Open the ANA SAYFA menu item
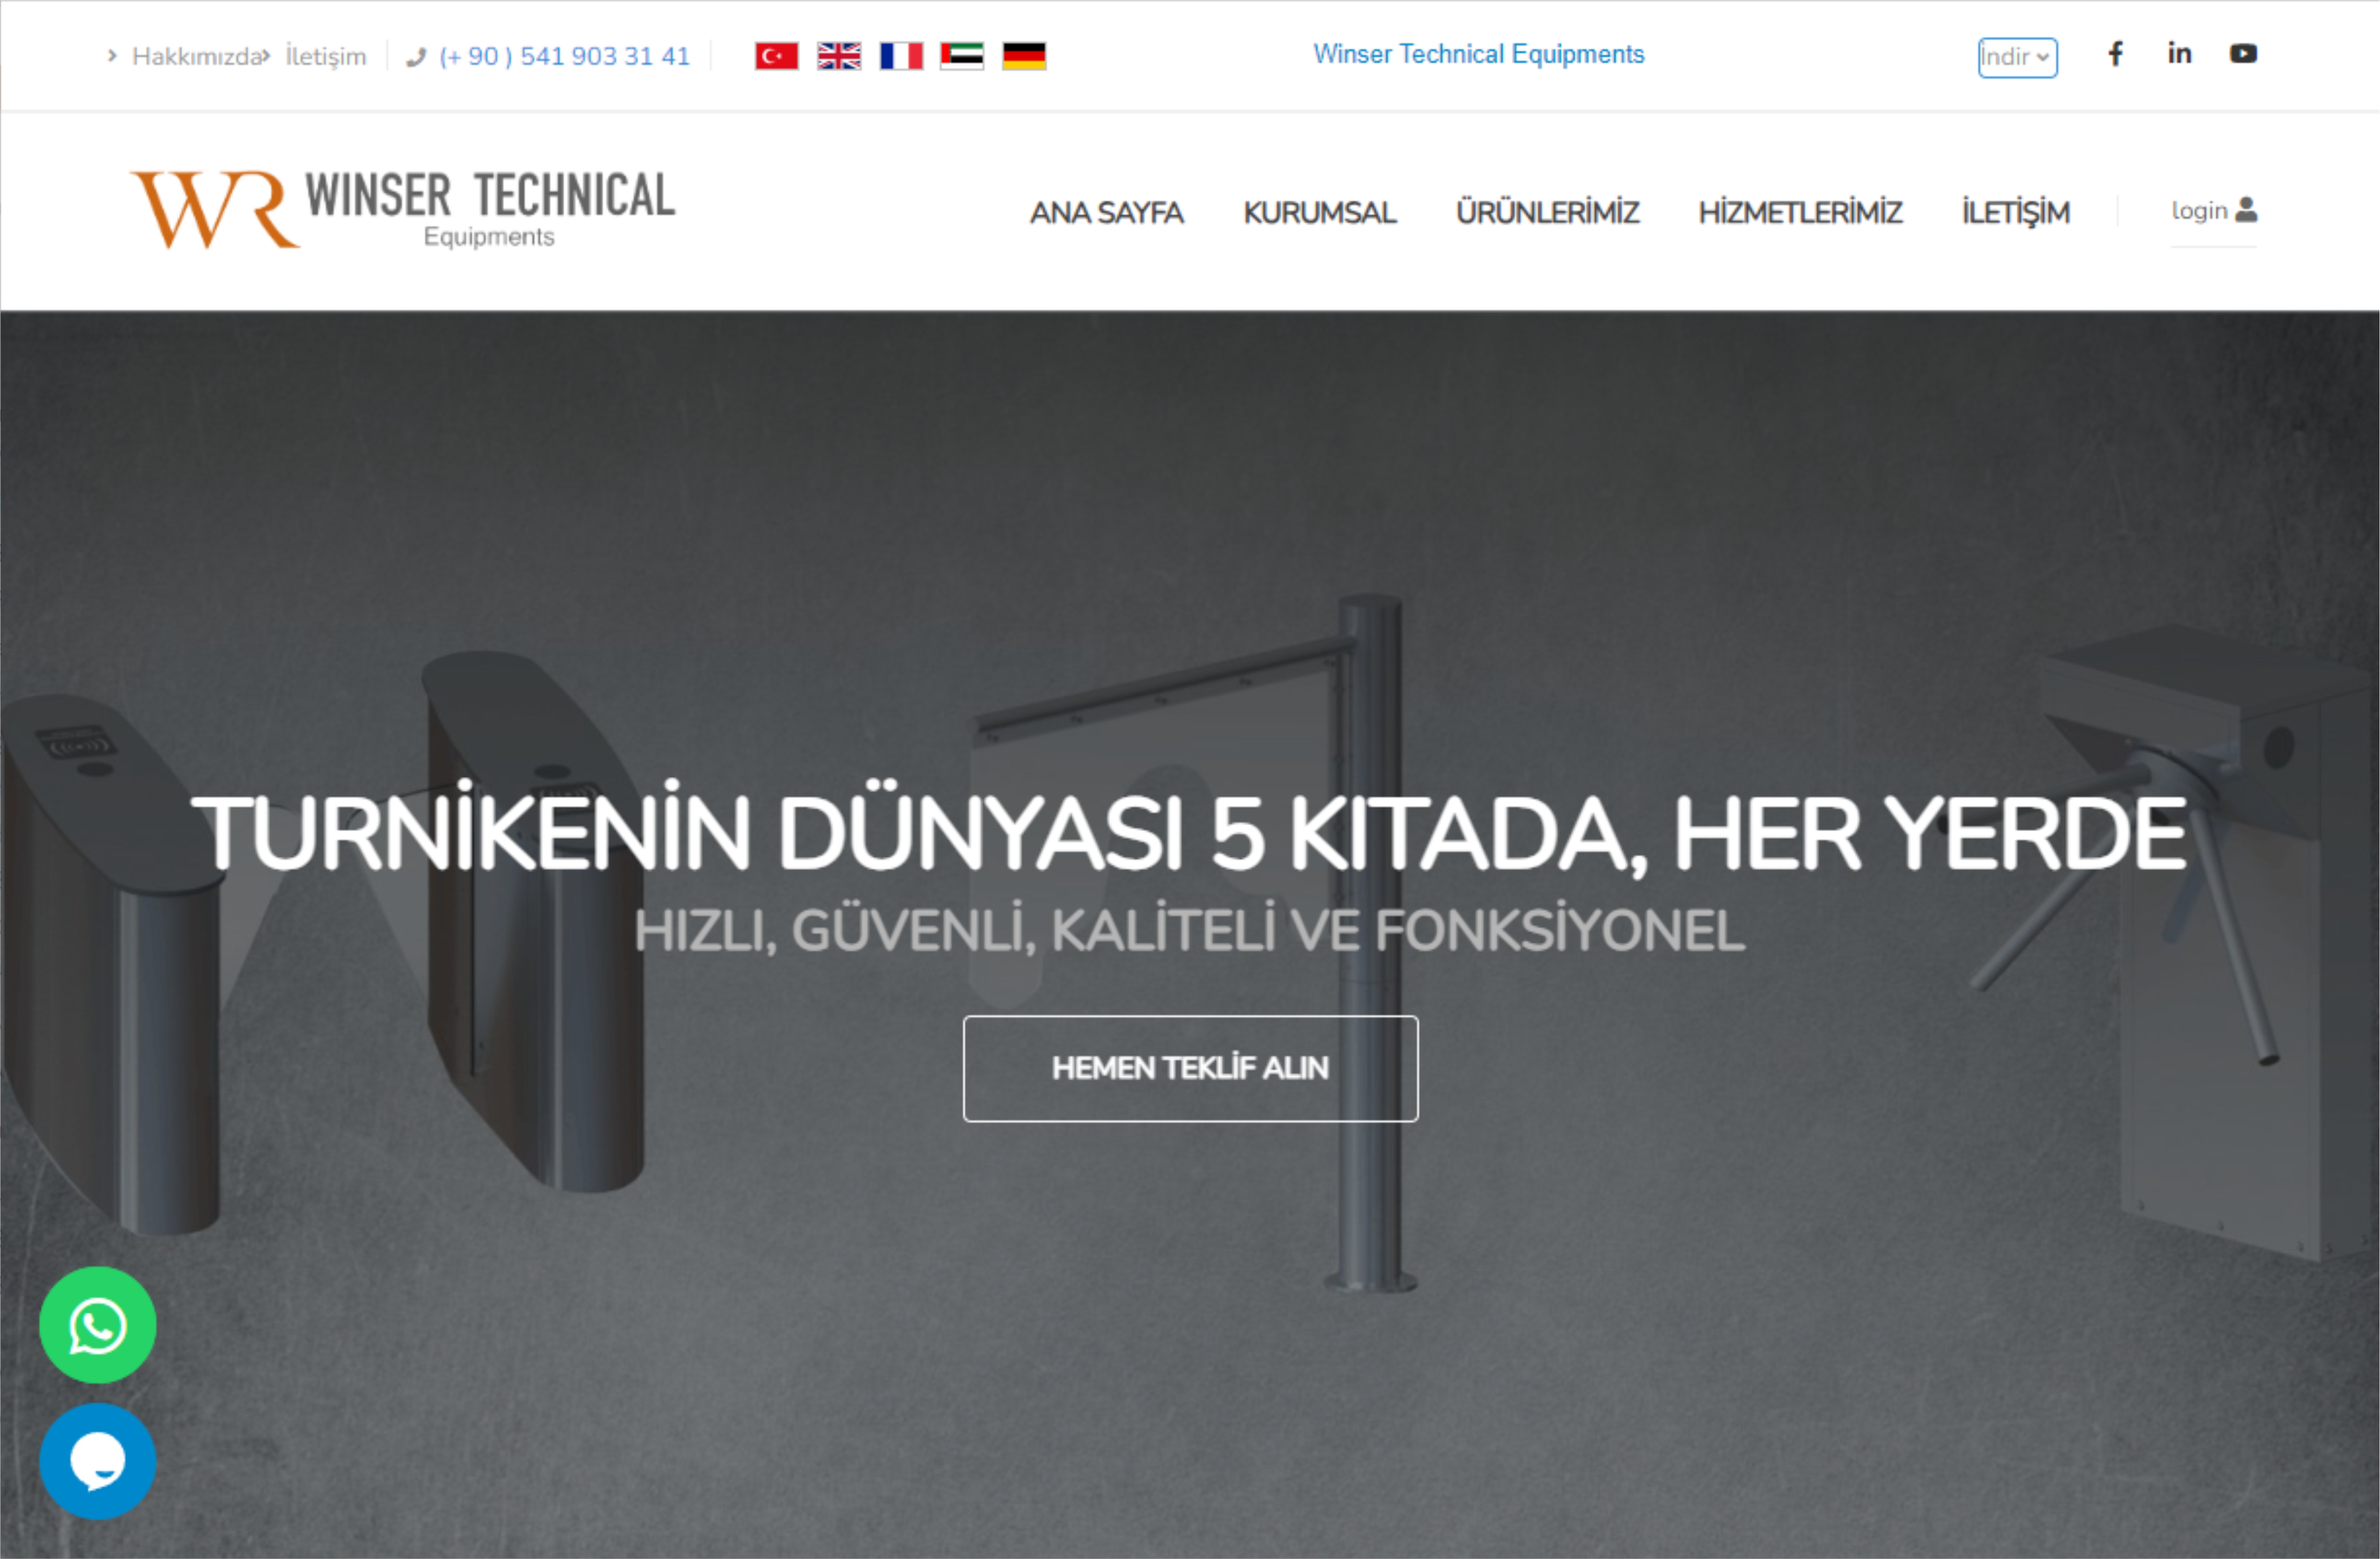The width and height of the screenshot is (2380, 1559). point(1106,212)
